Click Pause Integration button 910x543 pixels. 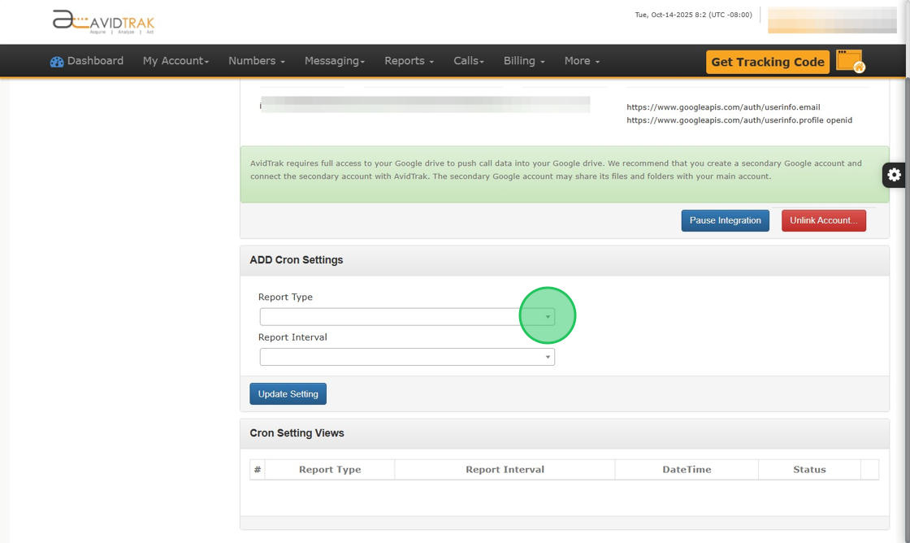[x=725, y=220]
